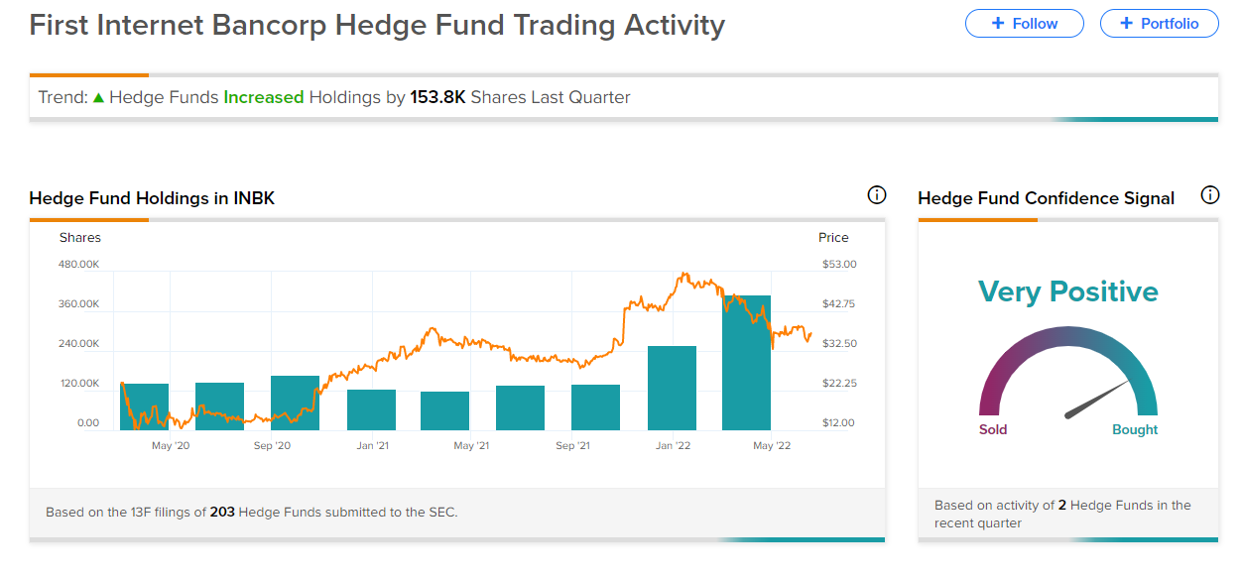Click the 'May '22' axis label

[772, 446]
